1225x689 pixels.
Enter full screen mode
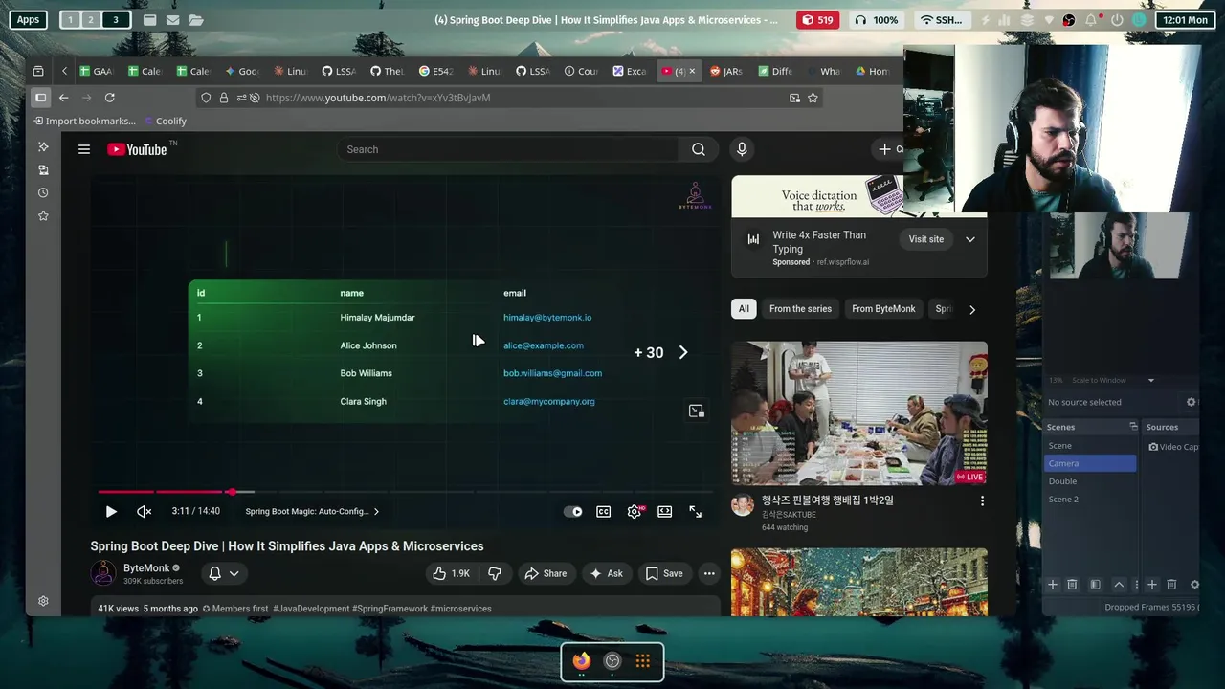[x=696, y=512]
